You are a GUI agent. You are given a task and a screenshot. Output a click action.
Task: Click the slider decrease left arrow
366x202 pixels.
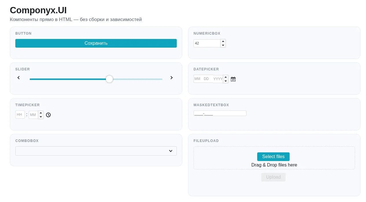click(19, 78)
